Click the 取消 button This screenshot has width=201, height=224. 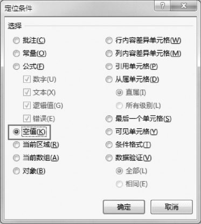(171, 207)
